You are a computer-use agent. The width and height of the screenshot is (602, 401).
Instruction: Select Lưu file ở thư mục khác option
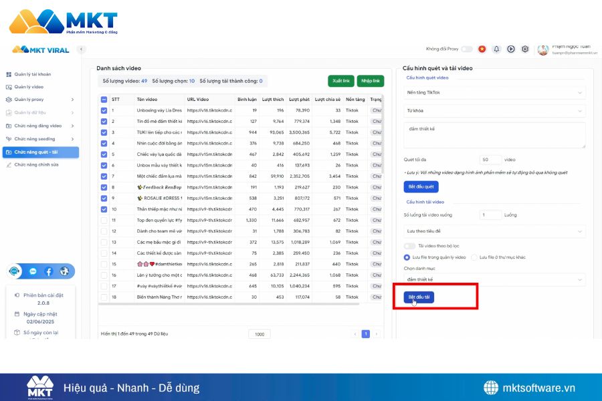474,257
